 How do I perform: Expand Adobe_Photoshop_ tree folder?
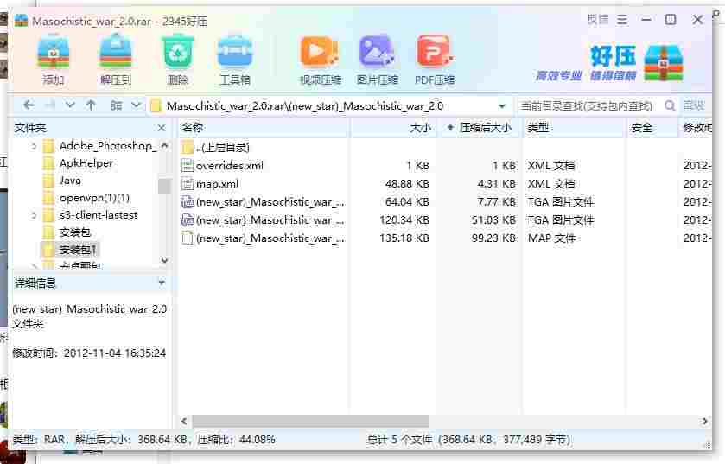pyautogui.click(x=34, y=147)
